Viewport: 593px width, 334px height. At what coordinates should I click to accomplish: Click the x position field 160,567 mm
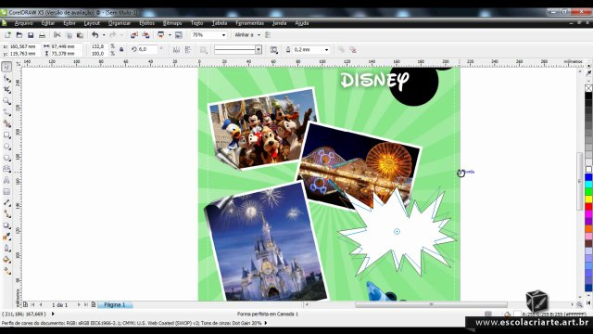tap(24, 46)
